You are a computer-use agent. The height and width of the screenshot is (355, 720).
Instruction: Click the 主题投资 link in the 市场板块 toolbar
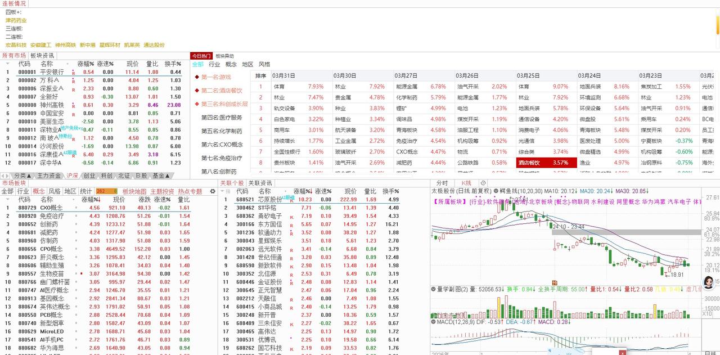click(x=163, y=191)
